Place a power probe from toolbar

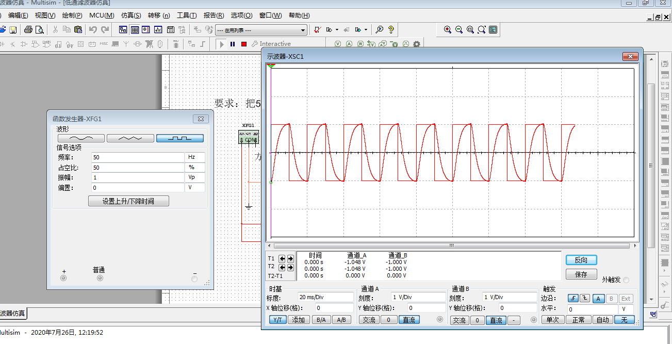point(360,44)
